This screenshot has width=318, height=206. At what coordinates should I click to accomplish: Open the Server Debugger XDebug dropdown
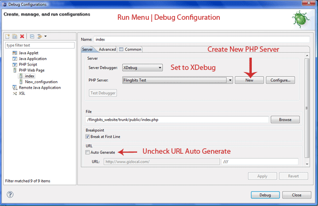point(142,68)
